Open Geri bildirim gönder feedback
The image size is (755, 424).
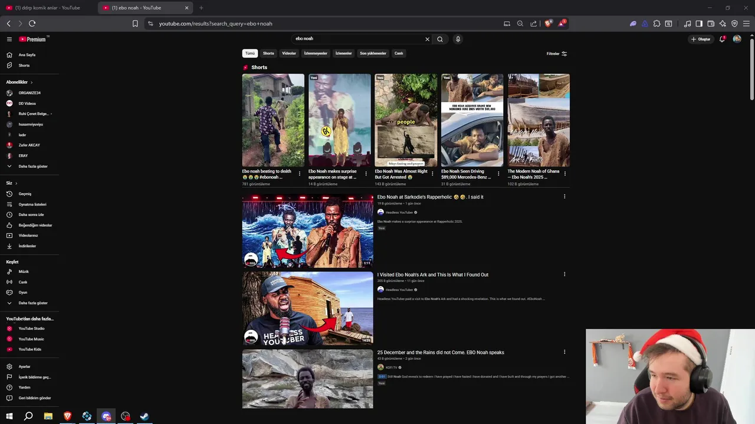click(x=29, y=398)
